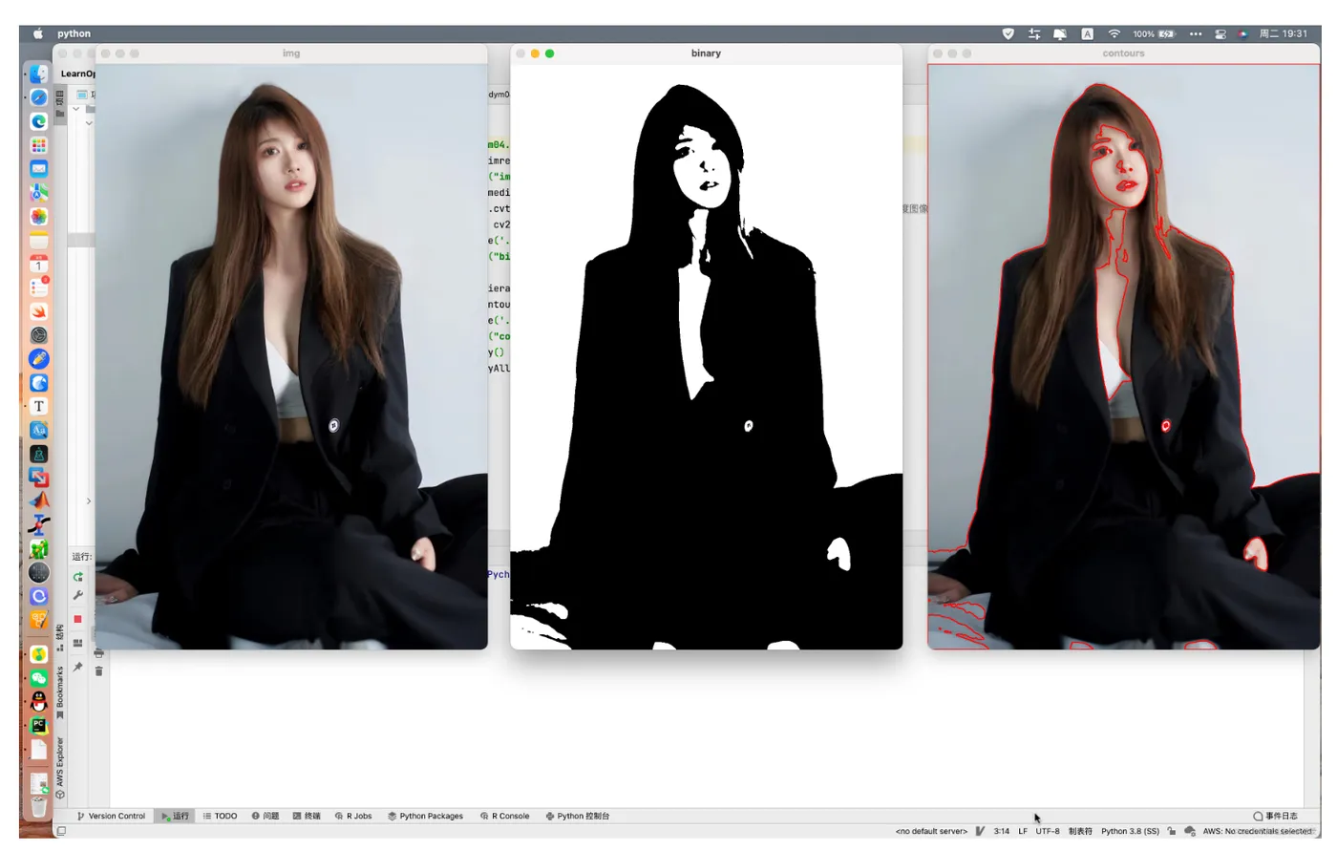The width and height of the screenshot is (1337, 851).
Task: Open QQ penguin app in dock
Action: click(38, 702)
